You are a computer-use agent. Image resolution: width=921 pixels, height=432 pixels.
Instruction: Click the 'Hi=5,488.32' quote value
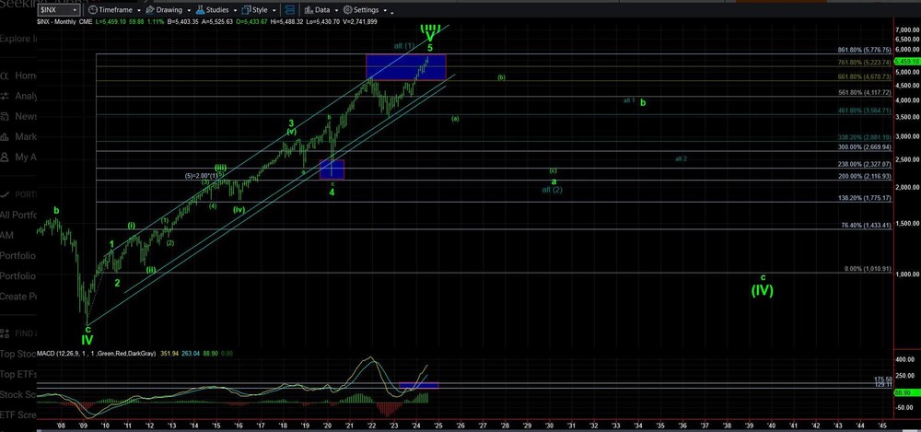[287, 22]
